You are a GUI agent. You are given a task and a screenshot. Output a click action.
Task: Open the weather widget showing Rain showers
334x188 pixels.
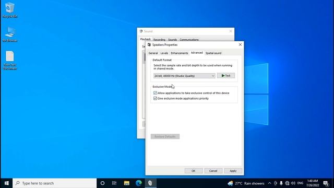click(x=246, y=183)
